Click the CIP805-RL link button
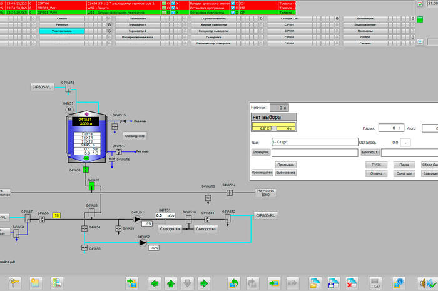Viewport: 438px width, 291px height. tap(266, 215)
